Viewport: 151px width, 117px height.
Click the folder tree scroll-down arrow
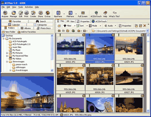[52, 70]
